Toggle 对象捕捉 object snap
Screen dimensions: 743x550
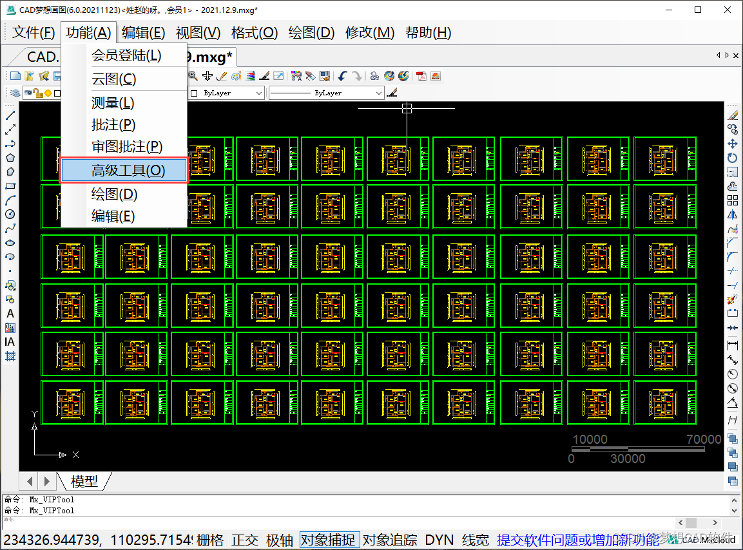click(x=328, y=540)
